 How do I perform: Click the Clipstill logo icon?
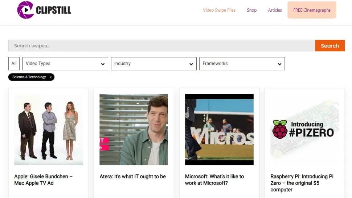25,10
